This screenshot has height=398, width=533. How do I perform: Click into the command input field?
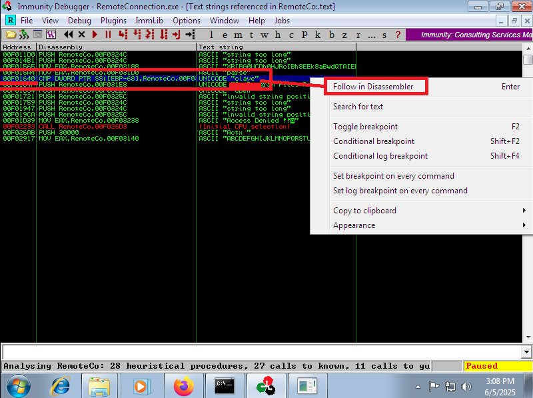pos(263,352)
